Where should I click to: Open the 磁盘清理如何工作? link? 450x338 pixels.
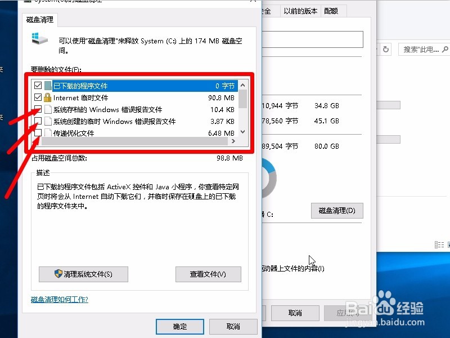pyautogui.click(x=60, y=300)
